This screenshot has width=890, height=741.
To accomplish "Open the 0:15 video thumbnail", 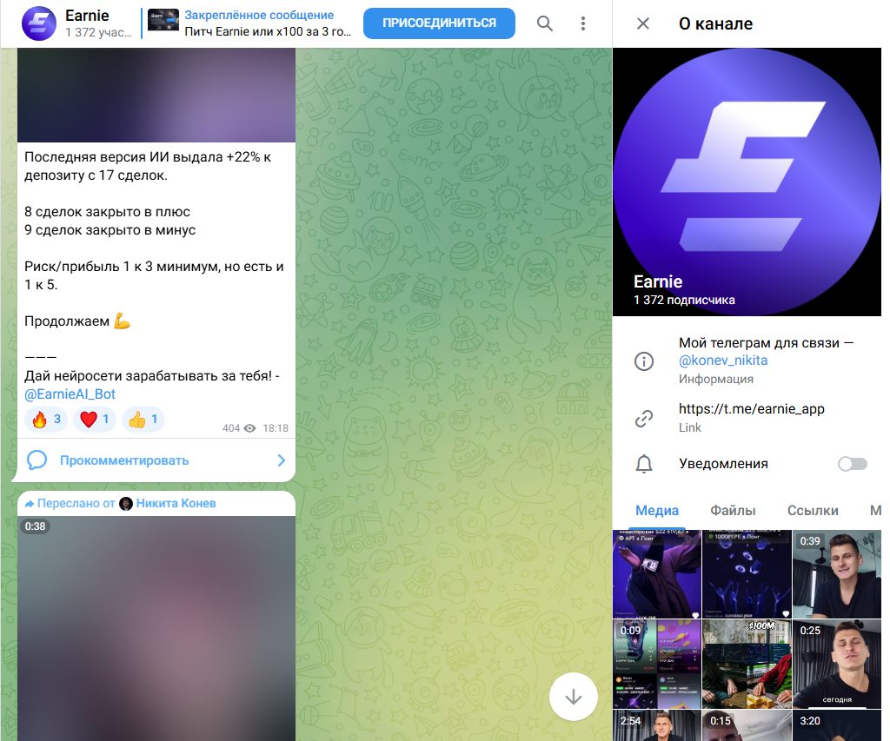I will [747, 725].
